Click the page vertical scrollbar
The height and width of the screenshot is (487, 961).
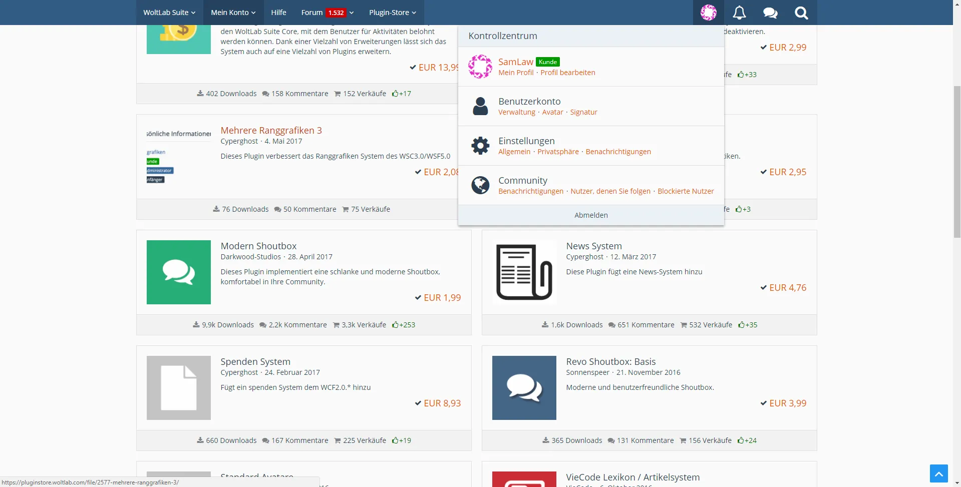[x=956, y=250]
